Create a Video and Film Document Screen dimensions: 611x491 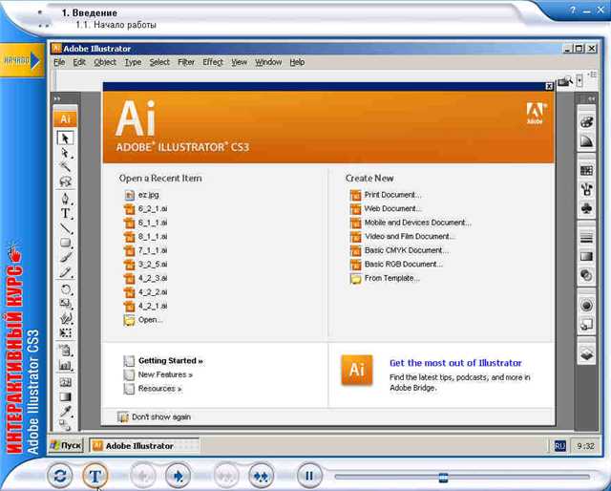pyautogui.click(x=403, y=237)
